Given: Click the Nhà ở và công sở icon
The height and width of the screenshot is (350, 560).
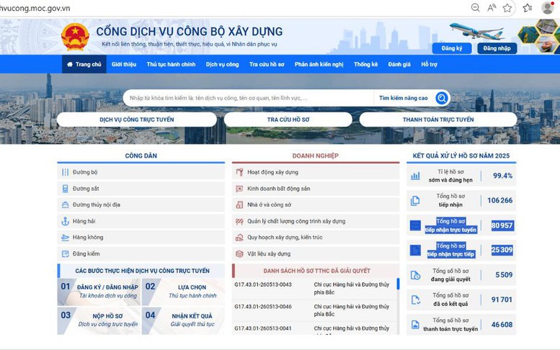Looking at the screenshot, I should [239, 205].
